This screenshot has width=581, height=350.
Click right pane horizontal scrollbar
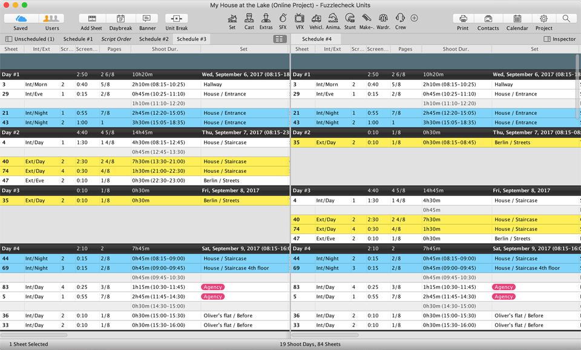[326, 335]
